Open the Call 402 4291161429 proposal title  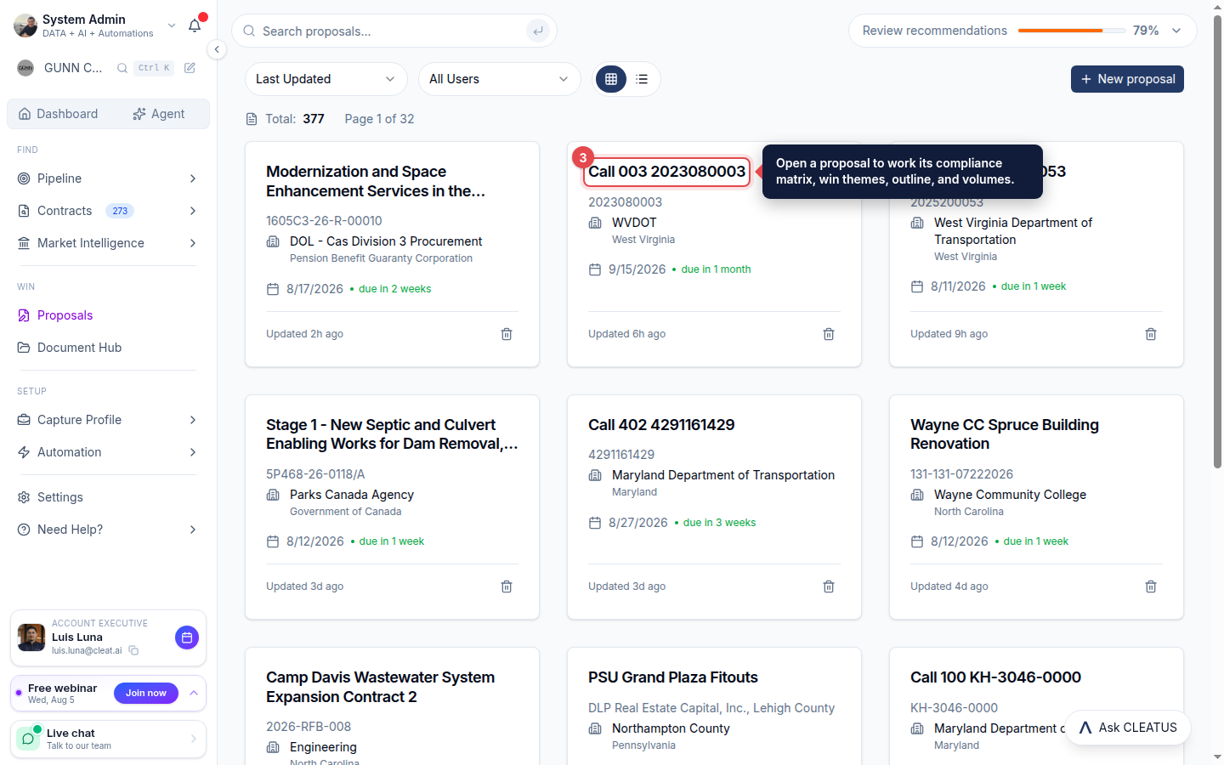point(661,425)
